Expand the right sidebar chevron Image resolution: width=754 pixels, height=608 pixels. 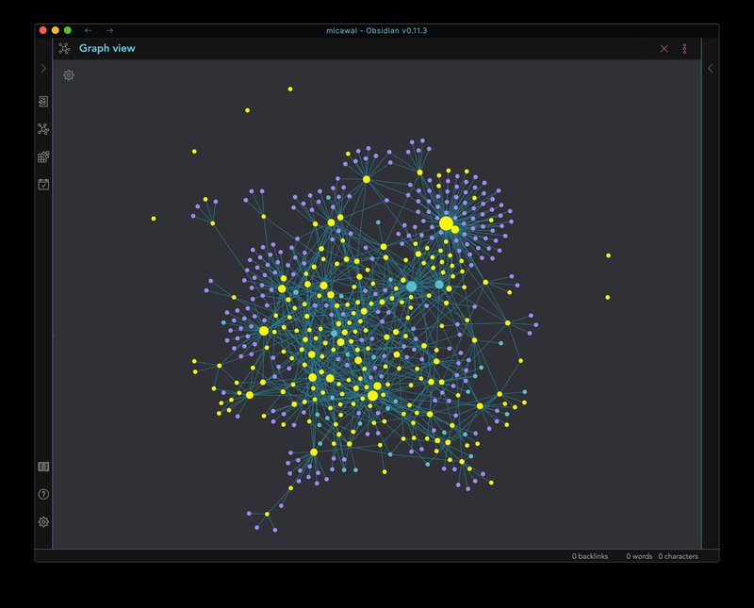711,69
